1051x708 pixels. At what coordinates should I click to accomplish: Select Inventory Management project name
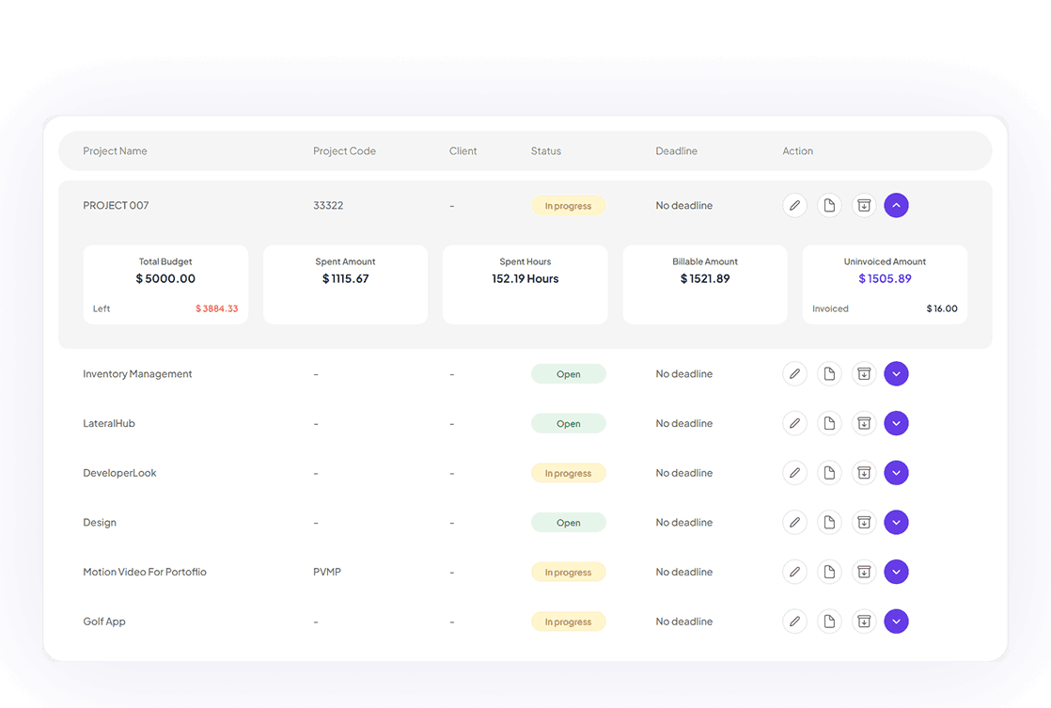click(x=137, y=373)
